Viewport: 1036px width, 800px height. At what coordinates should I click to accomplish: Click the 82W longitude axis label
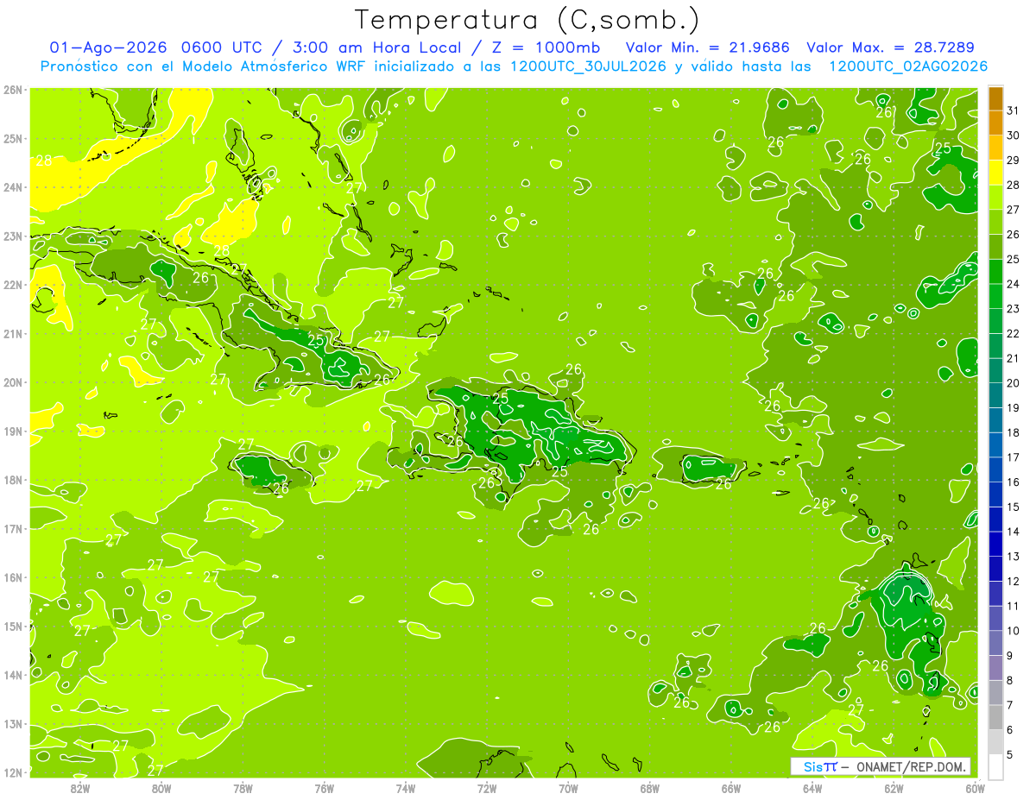pyautogui.click(x=79, y=788)
